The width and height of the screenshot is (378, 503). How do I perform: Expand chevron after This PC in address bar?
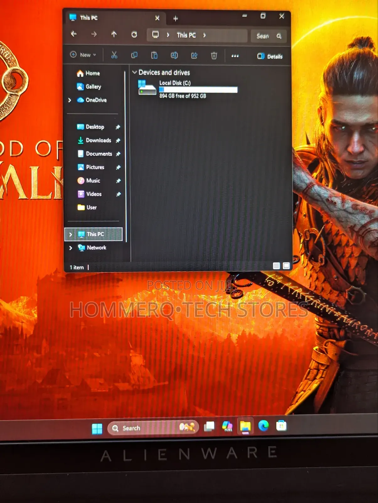(x=205, y=35)
